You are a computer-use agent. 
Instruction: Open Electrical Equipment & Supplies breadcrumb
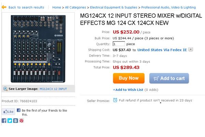point(113,7)
